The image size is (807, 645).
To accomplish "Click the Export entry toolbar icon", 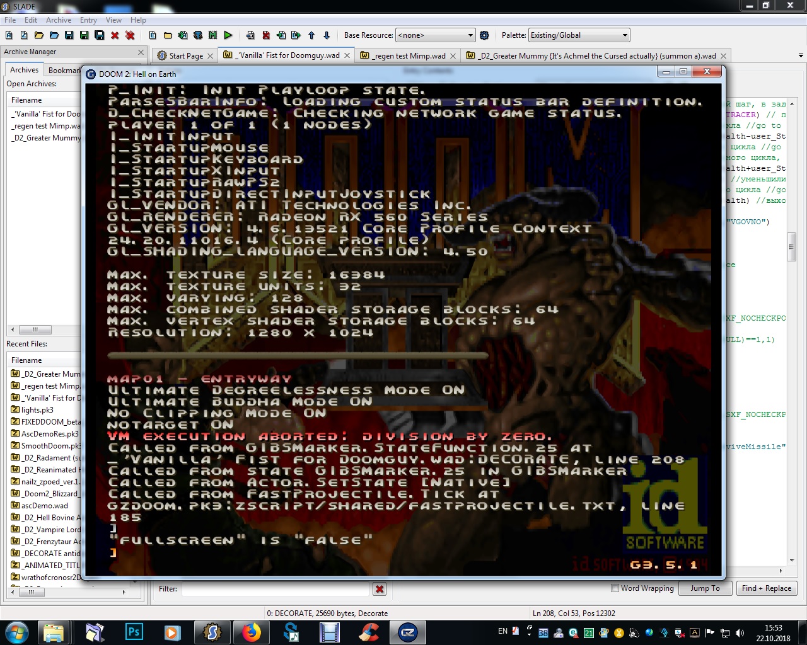I will [296, 35].
